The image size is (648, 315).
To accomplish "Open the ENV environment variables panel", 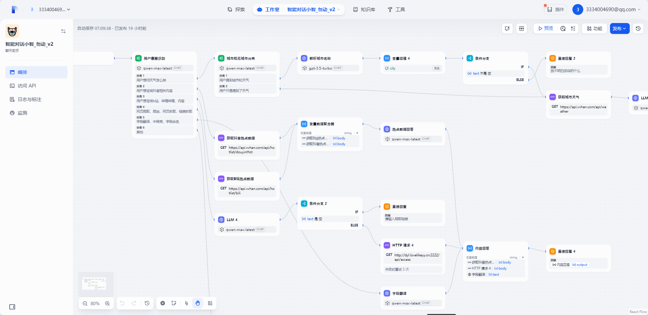I will pos(522,28).
